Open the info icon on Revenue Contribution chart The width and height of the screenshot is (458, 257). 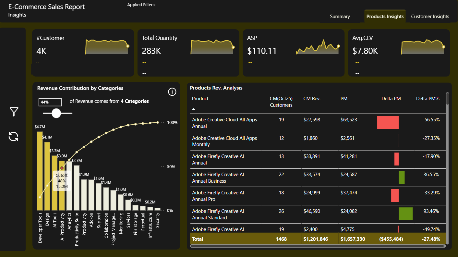point(172,92)
